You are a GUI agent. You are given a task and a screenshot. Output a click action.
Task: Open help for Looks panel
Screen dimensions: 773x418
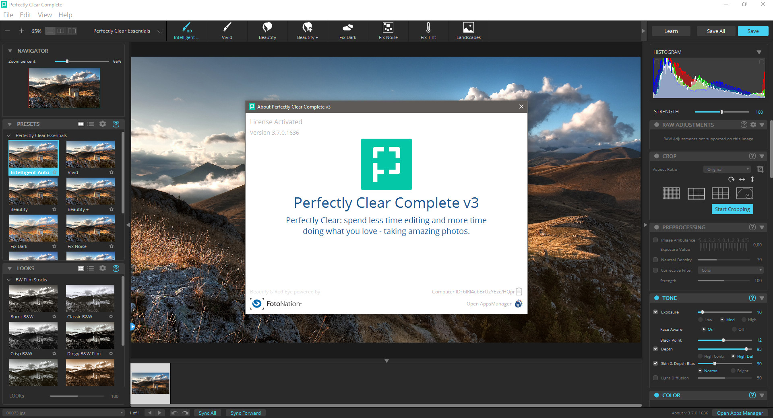click(x=116, y=268)
